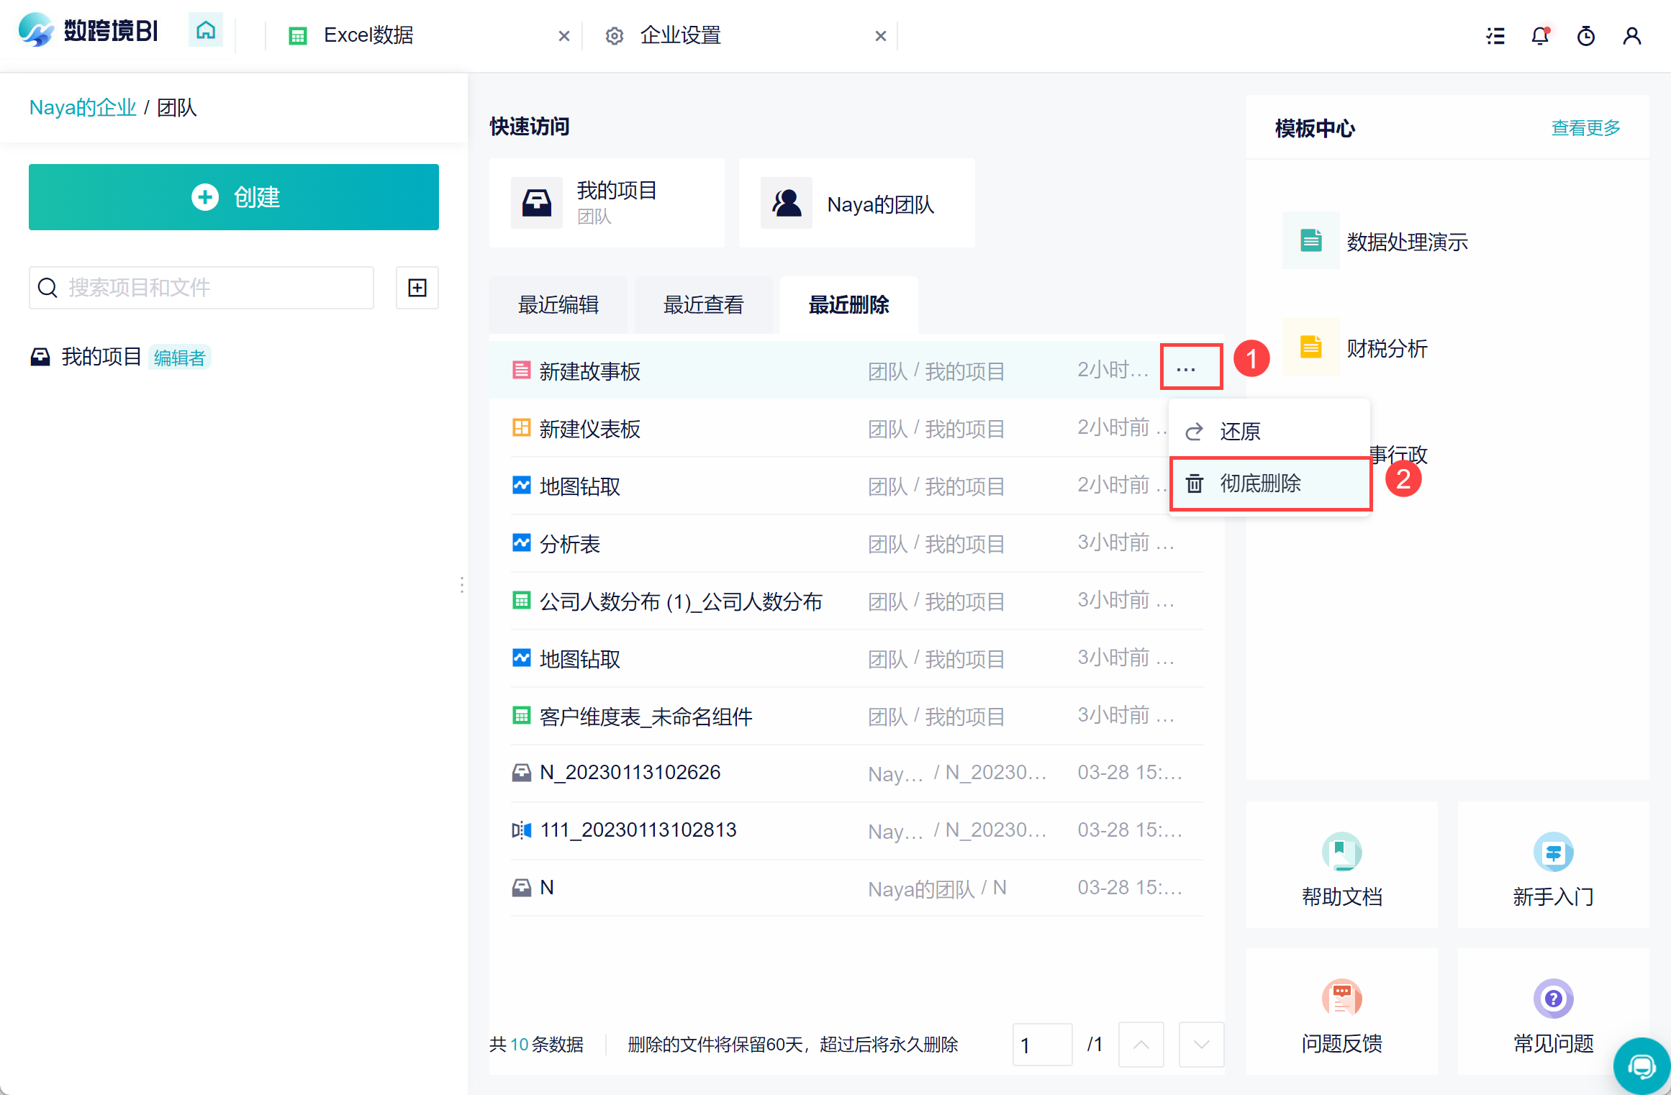1671x1095 pixels.
Task: Click the home icon in header
Action: [x=206, y=32]
